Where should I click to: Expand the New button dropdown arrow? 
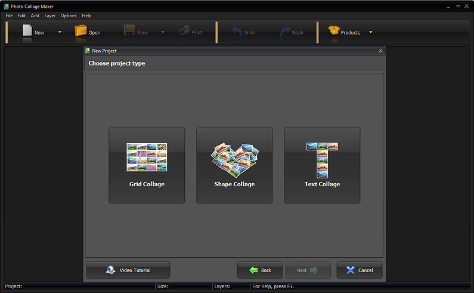(60, 32)
